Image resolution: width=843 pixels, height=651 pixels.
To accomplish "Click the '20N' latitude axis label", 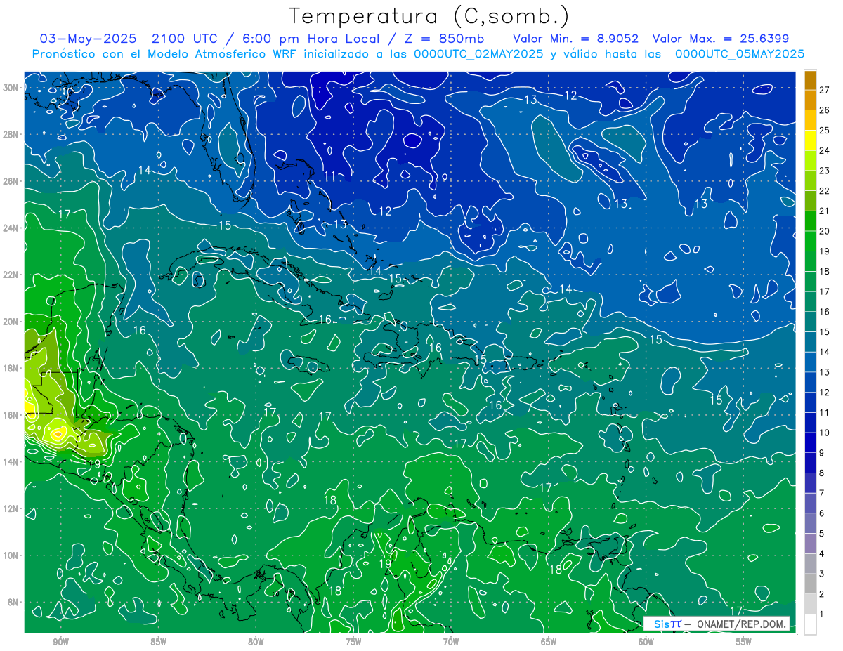I will coord(12,322).
